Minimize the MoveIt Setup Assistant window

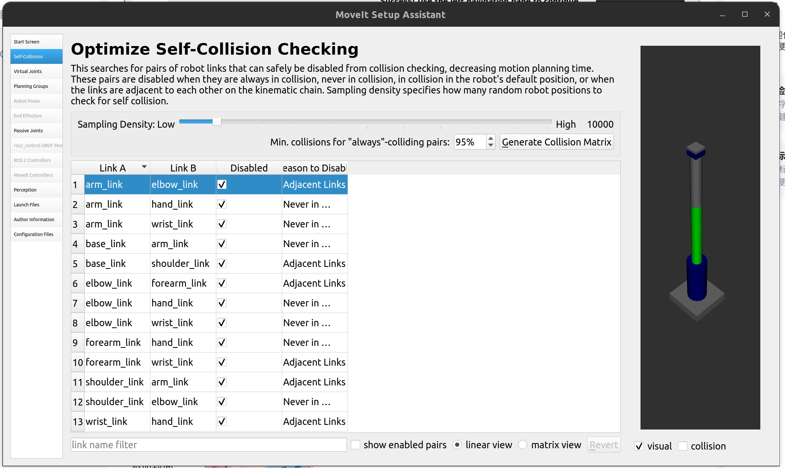(722, 15)
